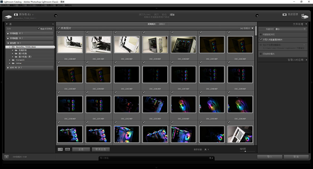313x169 pixels.
Task: Choose 移动 import method
Action: (x=164, y=15)
